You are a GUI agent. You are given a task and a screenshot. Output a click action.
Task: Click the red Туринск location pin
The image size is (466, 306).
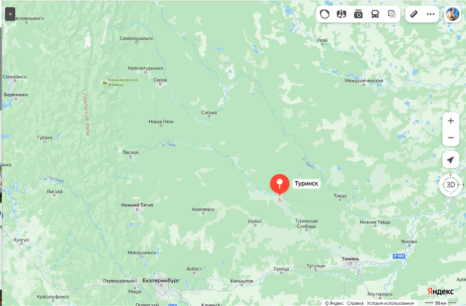pyautogui.click(x=279, y=184)
